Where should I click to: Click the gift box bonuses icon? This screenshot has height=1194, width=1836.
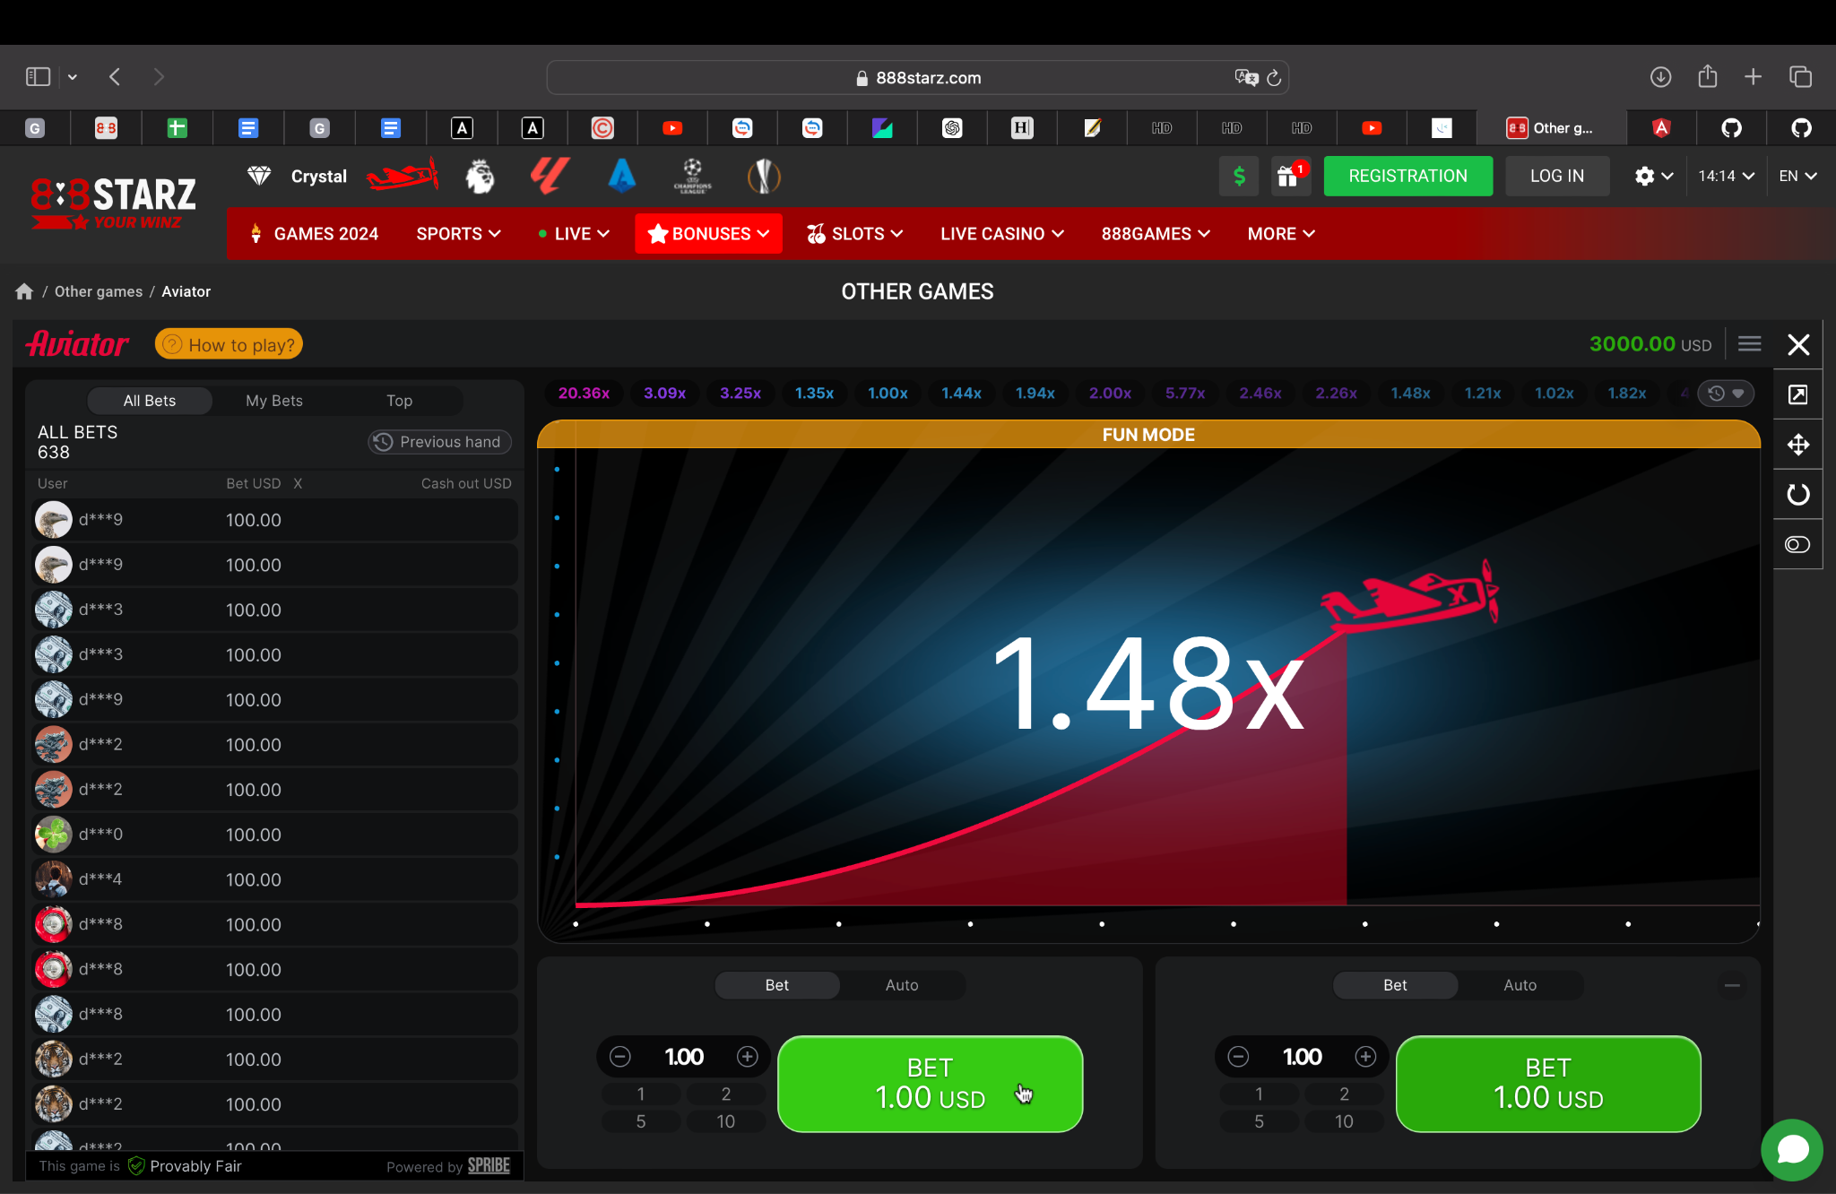pos(1289,176)
